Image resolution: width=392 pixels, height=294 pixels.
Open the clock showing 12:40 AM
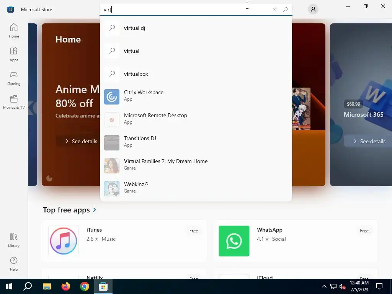coord(359,286)
